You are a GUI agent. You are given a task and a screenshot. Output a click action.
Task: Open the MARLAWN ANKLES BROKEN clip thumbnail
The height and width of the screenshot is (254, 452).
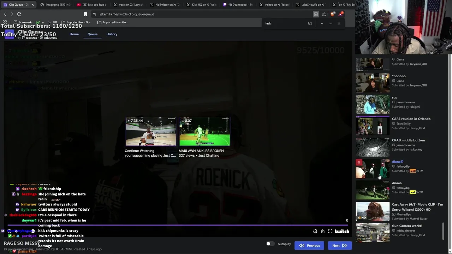click(204, 132)
